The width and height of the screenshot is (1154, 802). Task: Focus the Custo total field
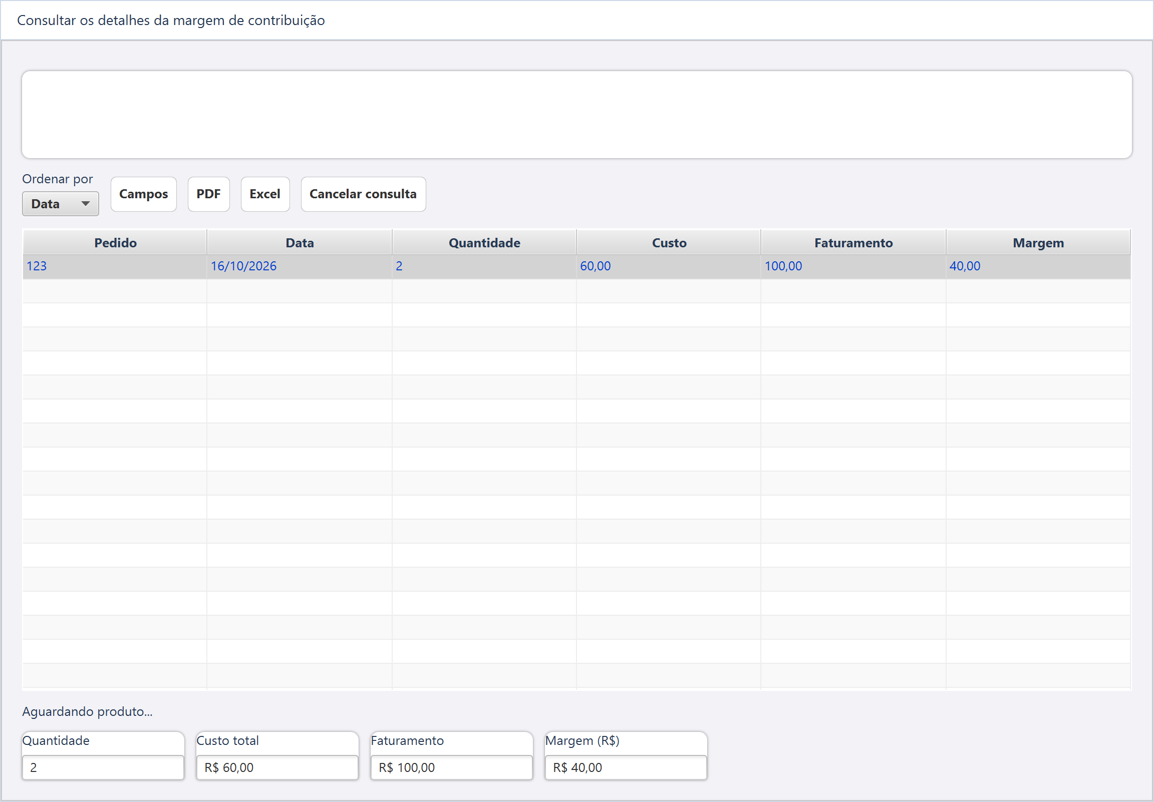(x=277, y=767)
